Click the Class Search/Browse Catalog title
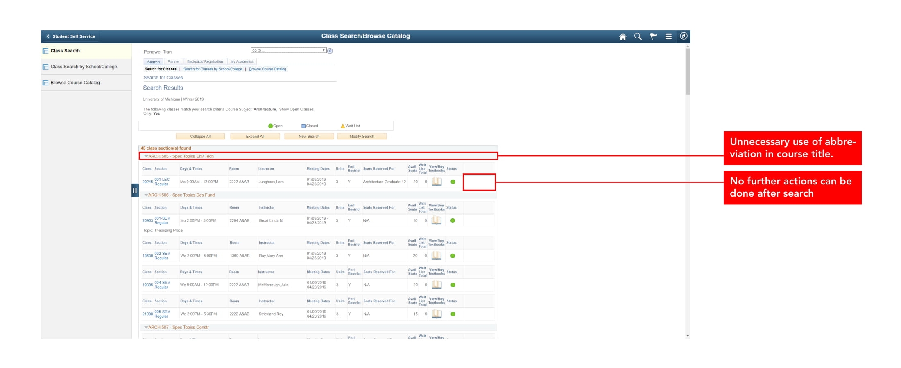Viewport: 901px width, 368px height. pos(365,36)
